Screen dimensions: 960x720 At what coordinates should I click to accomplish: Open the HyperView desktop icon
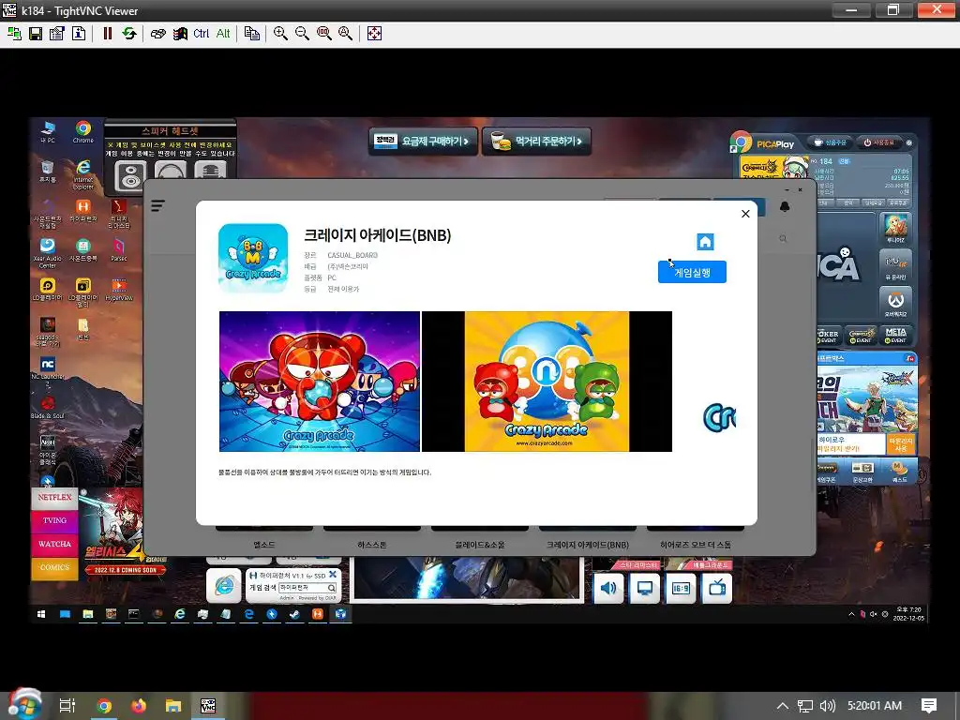pos(119,290)
